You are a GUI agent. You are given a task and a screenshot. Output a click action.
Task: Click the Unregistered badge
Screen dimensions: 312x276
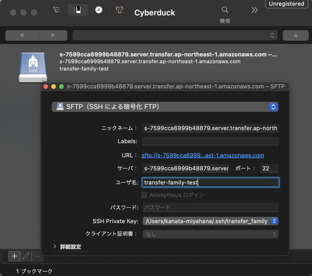tap(286, 4)
